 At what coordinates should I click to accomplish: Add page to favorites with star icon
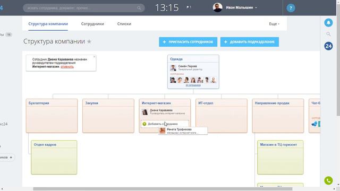pyautogui.click(x=89, y=41)
